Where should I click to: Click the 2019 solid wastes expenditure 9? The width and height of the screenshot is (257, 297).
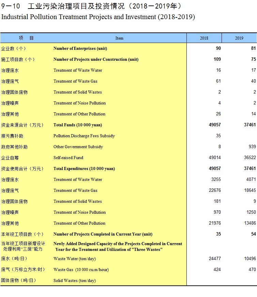(x=255, y=201)
